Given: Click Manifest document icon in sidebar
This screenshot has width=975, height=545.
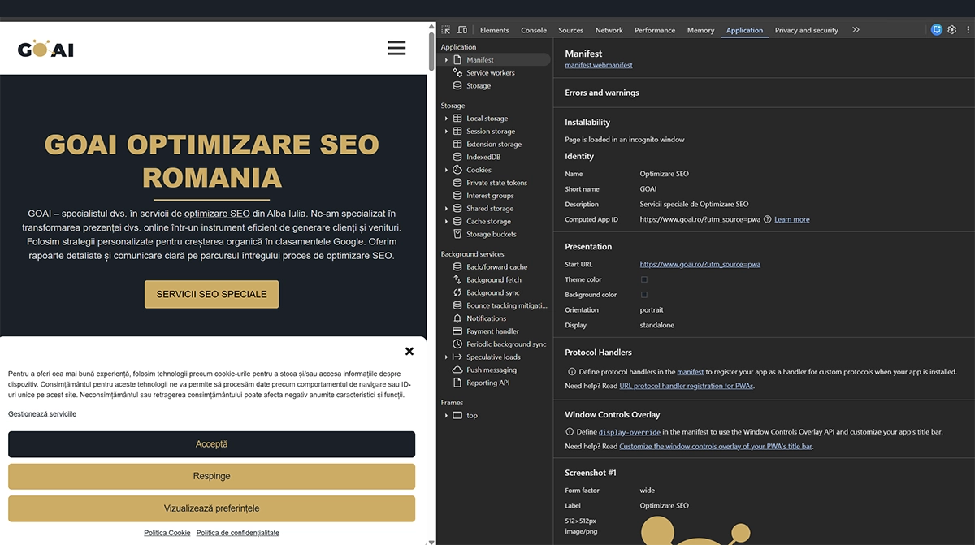Looking at the screenshot, I should [x=457, y=60].
